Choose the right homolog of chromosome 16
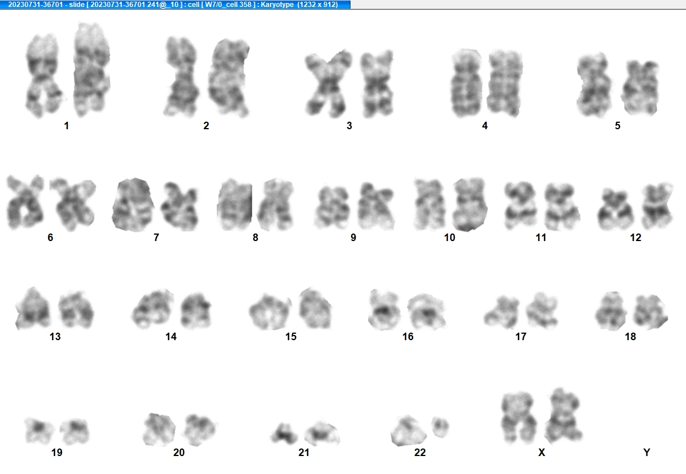The image size is (686, 474). tap(426, 312)
